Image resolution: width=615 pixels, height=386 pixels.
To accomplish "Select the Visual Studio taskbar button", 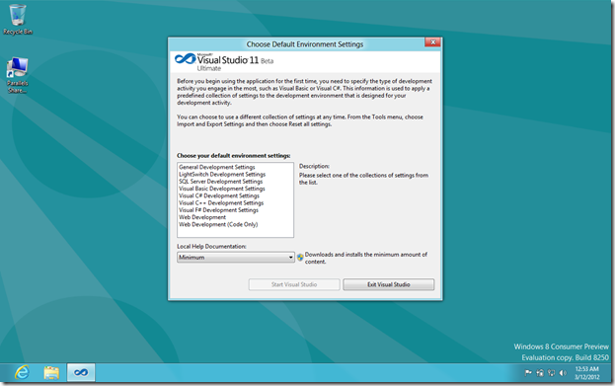I will point(81,372).
